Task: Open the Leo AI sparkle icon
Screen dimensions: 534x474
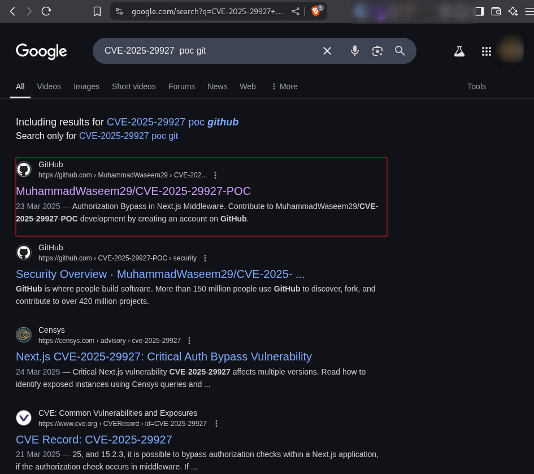Action: pos(513,11)
